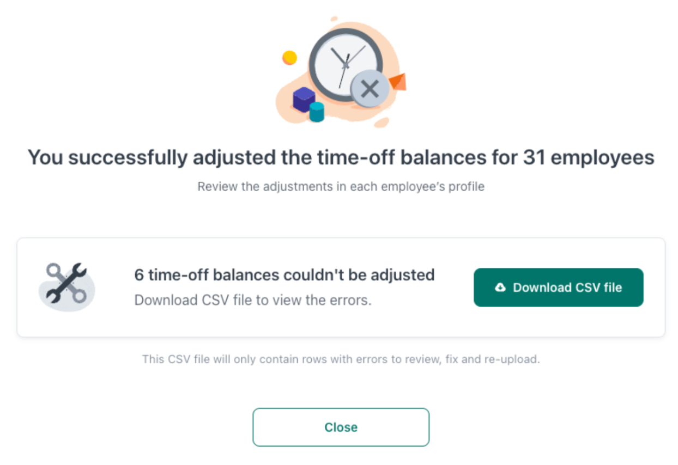
Task: Click the orange triangle beside the clock
Action: tap(398, 82)
